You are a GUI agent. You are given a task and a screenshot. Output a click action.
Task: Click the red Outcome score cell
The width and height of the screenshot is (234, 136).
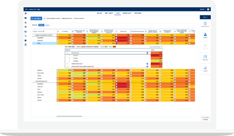[157, 56]
